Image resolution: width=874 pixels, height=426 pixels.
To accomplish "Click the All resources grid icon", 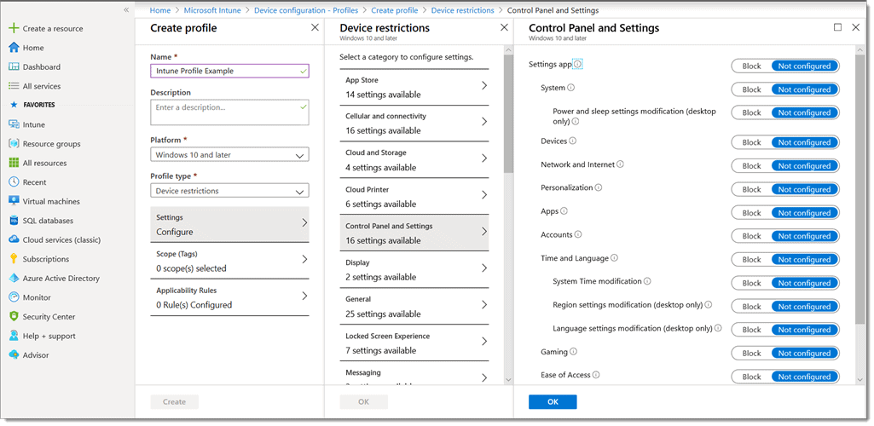I will pyautogui.click(x=14, y=164).
